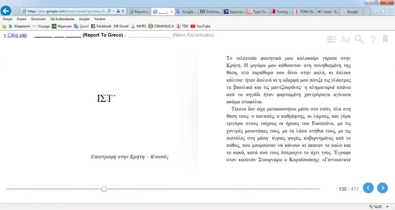Close the active book reader tab
Viewport: 395px width, 210px height.
point(171,11)
